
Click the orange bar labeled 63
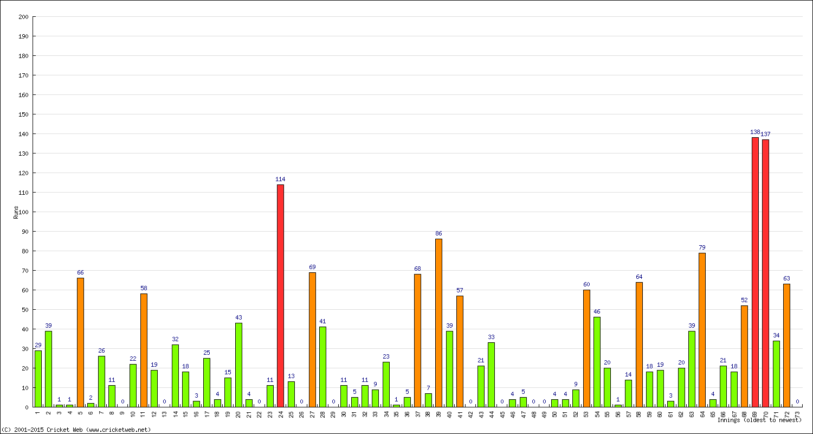coord(786,345)
